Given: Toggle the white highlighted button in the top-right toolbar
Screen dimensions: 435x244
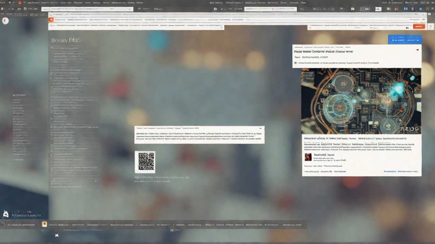Looking at the screenshot, I should (378, 9).
